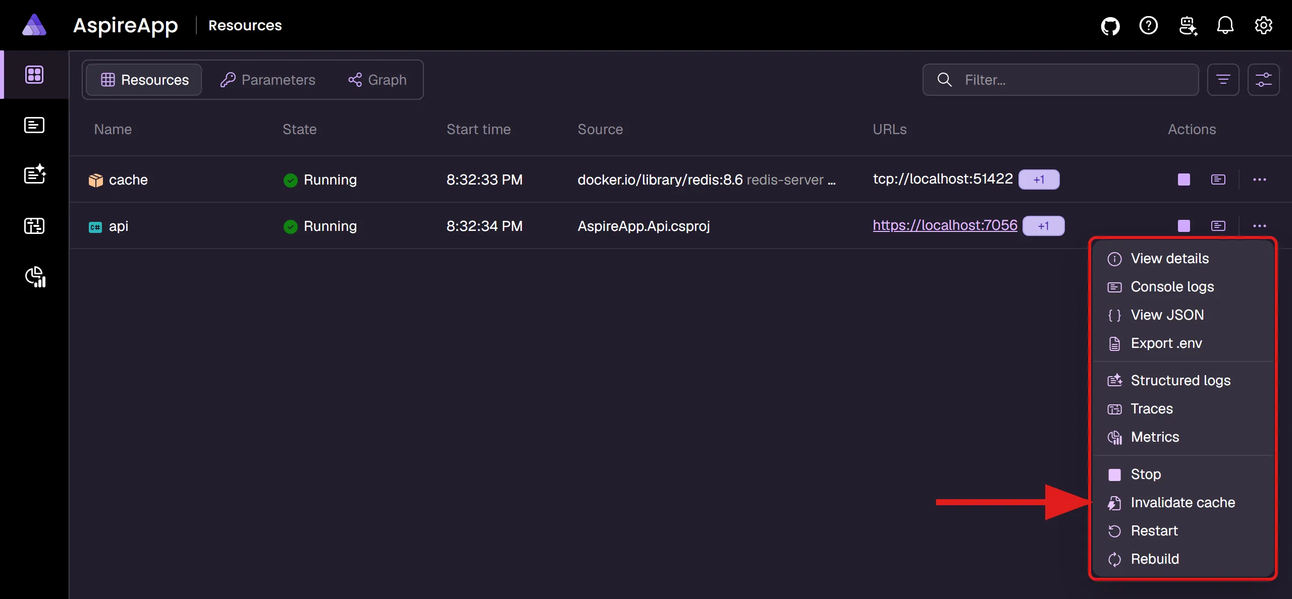Switch to the Parameters tab
1292x599 pixels.
[x=267, y=80]
